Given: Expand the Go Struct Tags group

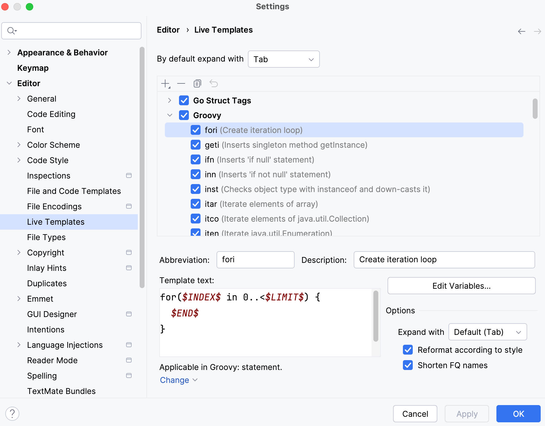Looking at the screenshot, I should (169, 100).
